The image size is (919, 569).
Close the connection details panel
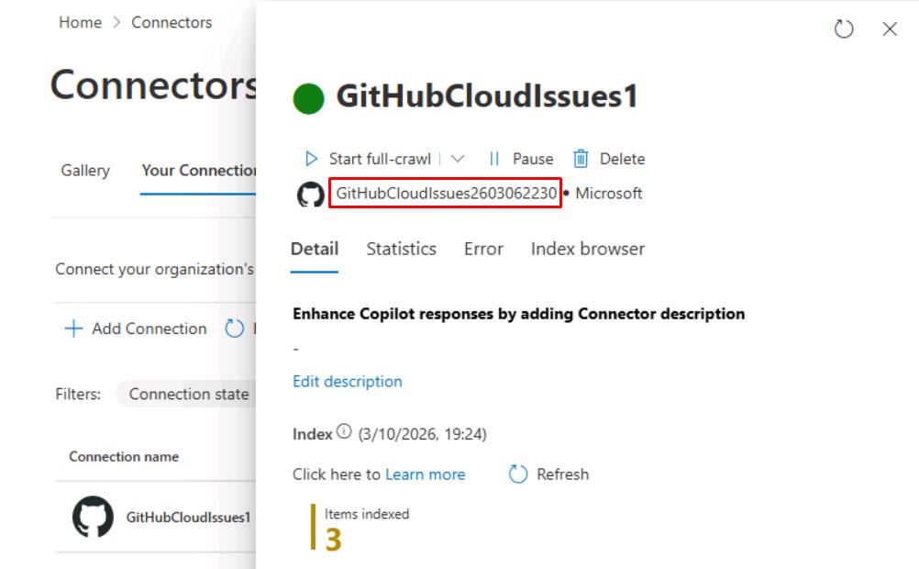(x=890, y=28)
